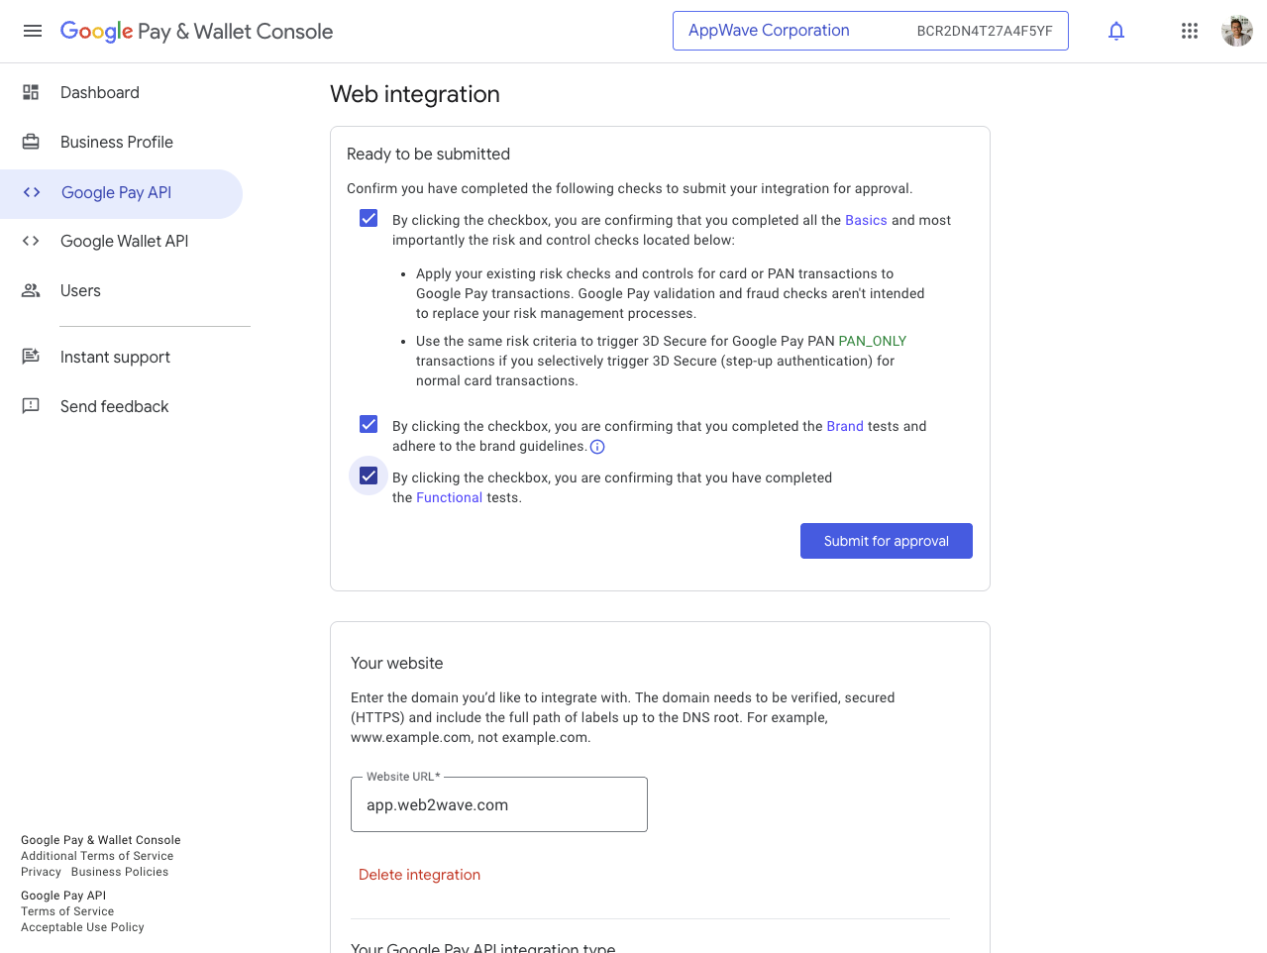Click the Web integration heading
This screenshot has height=953, width=1267.
click(415, 94)
